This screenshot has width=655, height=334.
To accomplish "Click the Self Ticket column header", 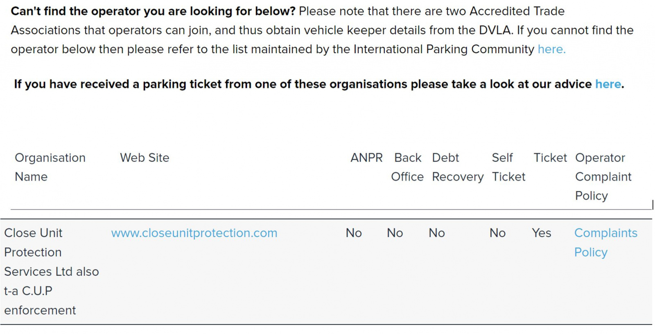I will coord(508,167).
